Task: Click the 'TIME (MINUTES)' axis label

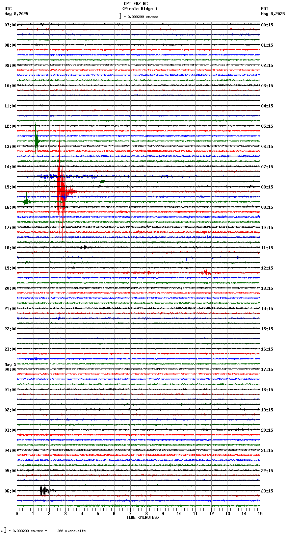Action: (x=142, y=517)
